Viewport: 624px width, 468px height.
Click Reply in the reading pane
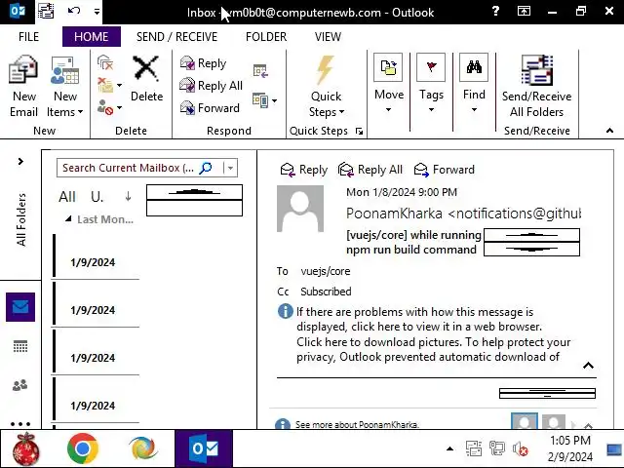303,170
